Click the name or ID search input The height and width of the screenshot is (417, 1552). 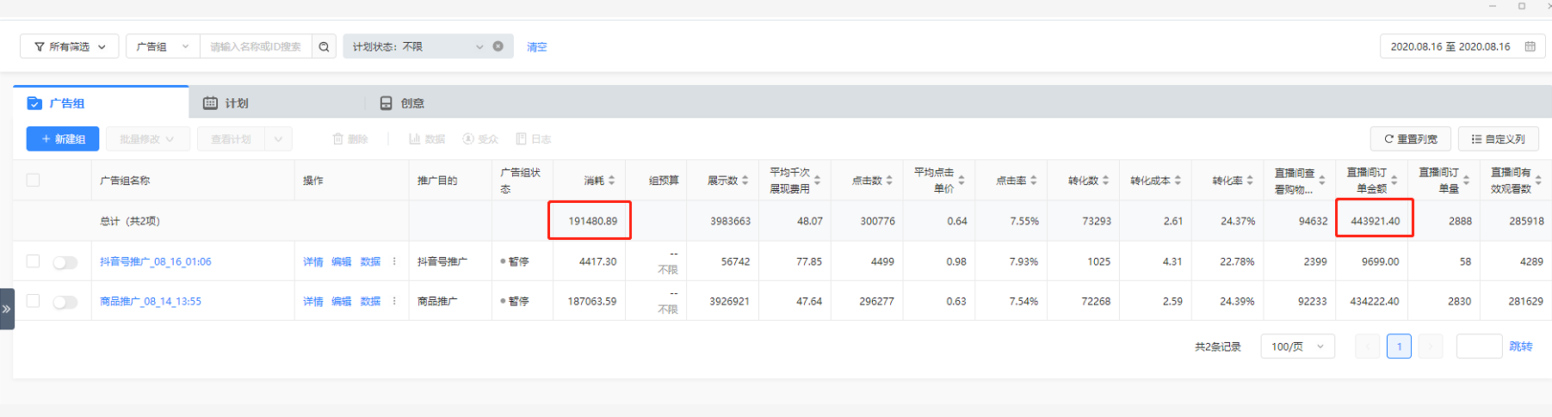[256, 46]
